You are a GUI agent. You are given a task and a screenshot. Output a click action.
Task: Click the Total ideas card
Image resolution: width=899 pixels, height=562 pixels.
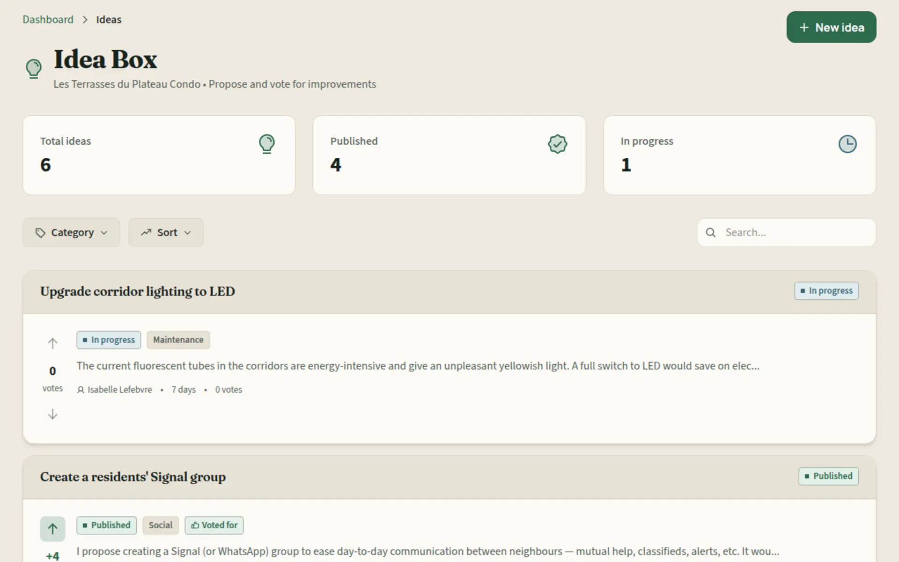[159, 155]
